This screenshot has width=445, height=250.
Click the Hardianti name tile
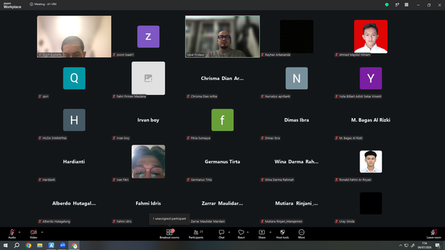[74, 162]
